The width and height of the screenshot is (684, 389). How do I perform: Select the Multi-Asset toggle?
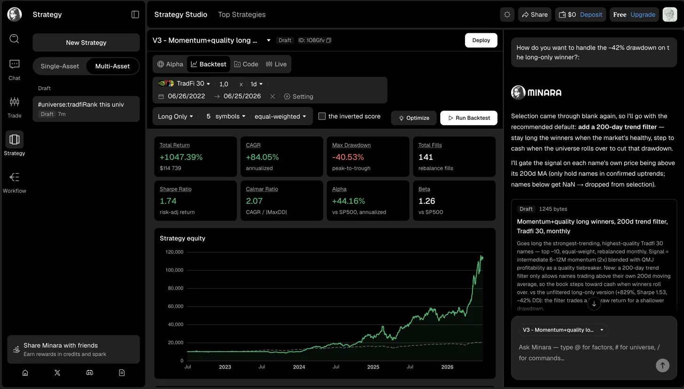click(x=112, y=66)
